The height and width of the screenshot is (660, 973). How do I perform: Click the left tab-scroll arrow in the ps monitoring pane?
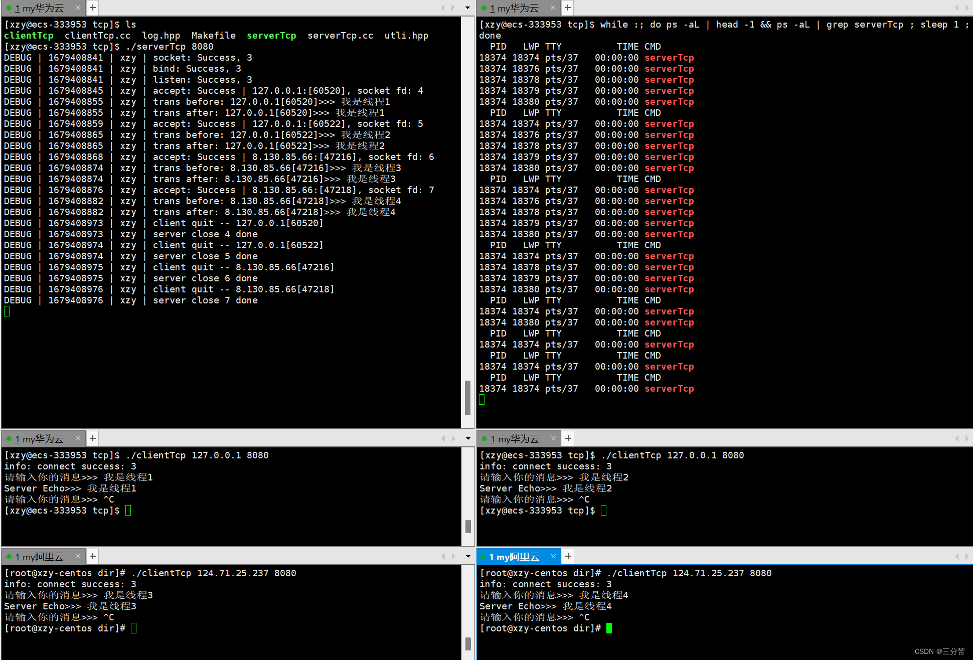956,8
